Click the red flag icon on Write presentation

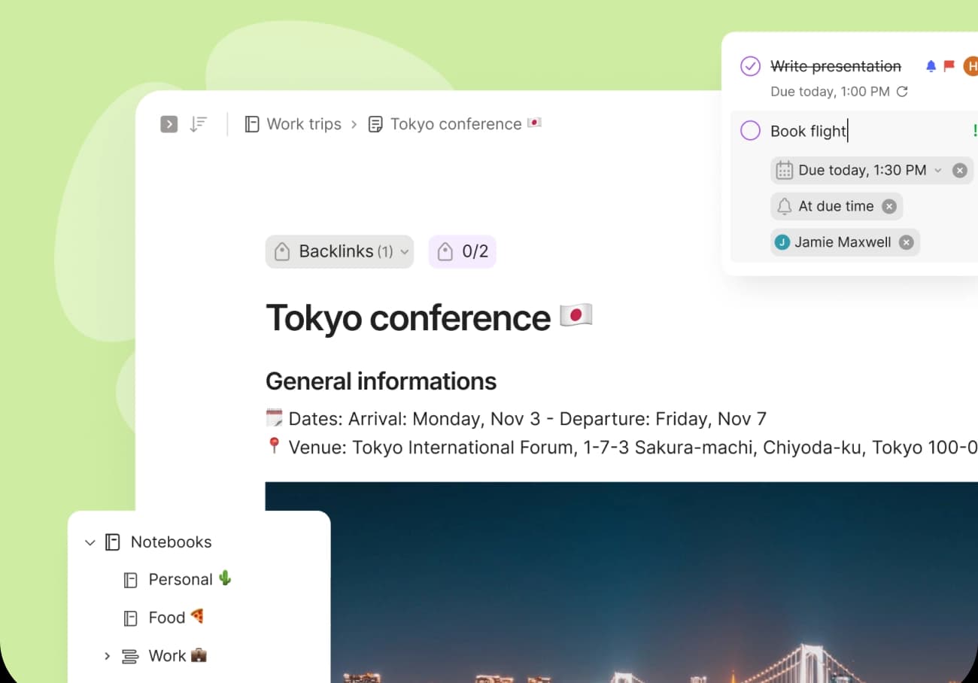click(949, 66)
